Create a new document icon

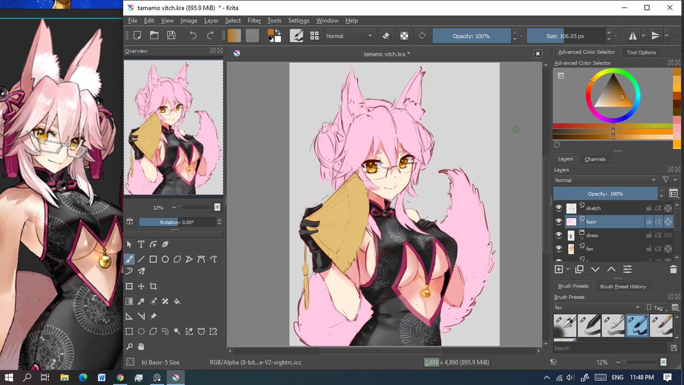pyautogui.click(x=137, y=35)
